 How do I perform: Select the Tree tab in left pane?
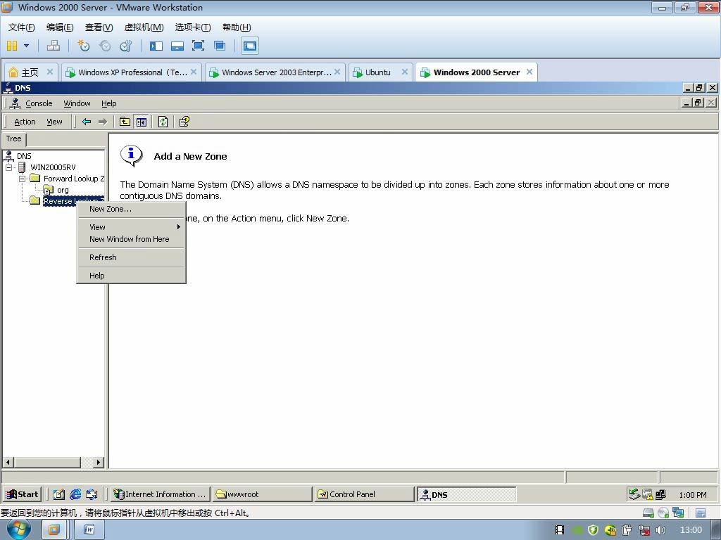[14, 139]
